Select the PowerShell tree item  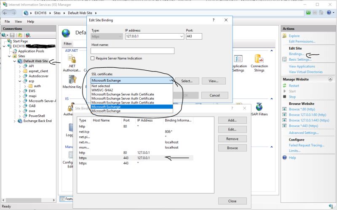37,116
